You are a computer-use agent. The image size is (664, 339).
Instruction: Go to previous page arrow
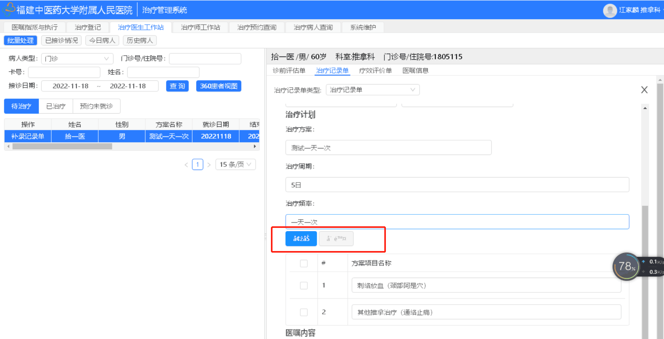click(x=186, y=165)
